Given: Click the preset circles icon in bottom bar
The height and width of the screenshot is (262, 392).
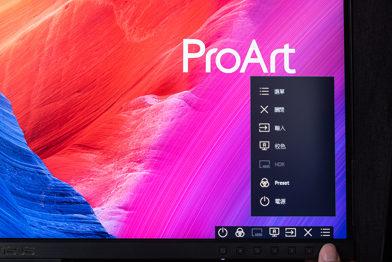Looking at the screenshot, I should point(240,233).
